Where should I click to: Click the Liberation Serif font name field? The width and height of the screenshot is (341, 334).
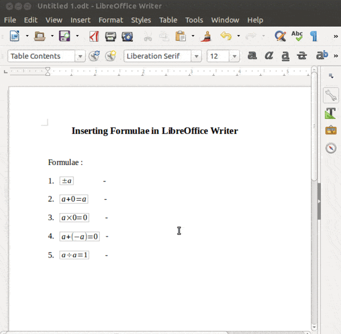tap(157, 56)
